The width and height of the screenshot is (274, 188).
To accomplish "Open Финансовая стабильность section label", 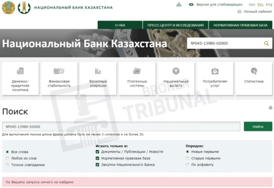I will coord(59,83).
